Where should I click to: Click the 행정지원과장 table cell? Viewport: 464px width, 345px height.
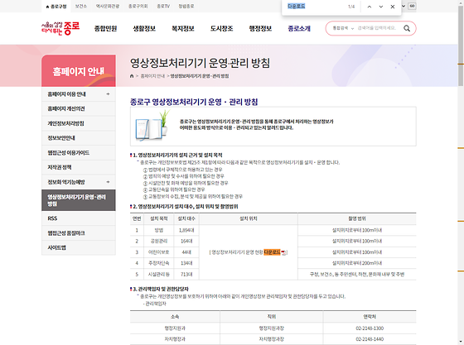click(272, 328)
